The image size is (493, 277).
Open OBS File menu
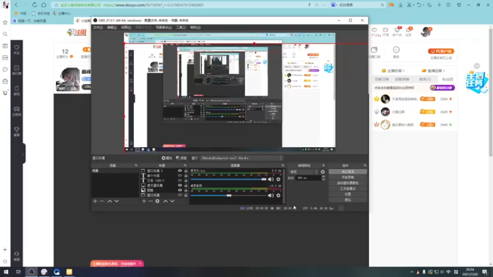pyautogui.click(x=98, y=27)
